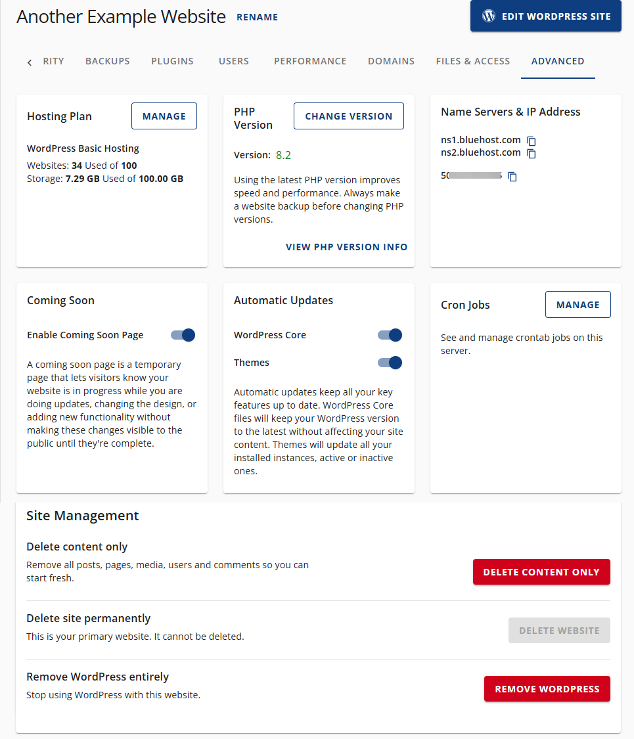634x739 pixels.
Task: Switch to the BACKUPS tab
Action: pyautogui.click(x=107, y=60)
